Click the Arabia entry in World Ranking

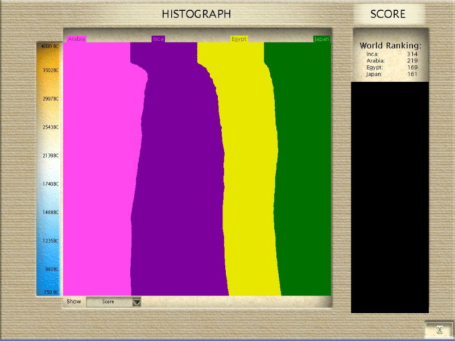tap(375, 60)
